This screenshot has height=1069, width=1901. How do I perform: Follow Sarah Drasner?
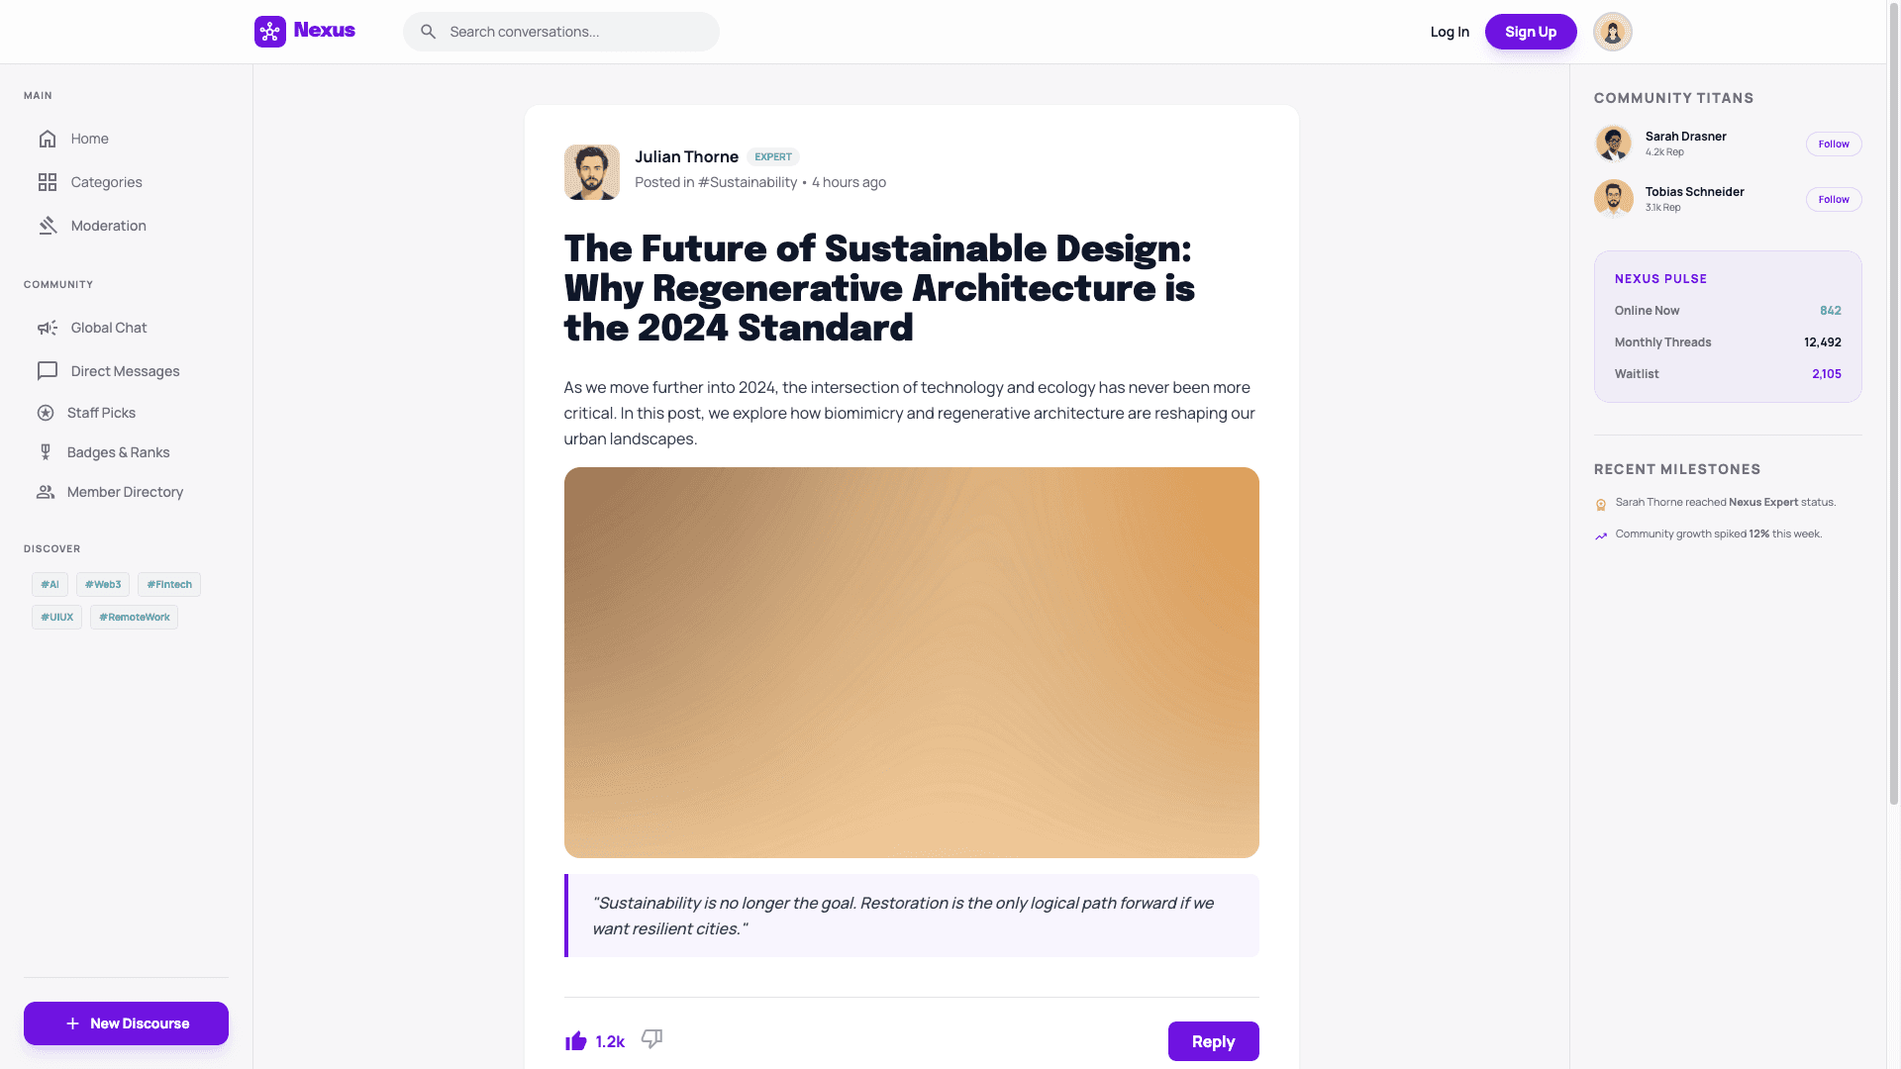point(1833,144)
